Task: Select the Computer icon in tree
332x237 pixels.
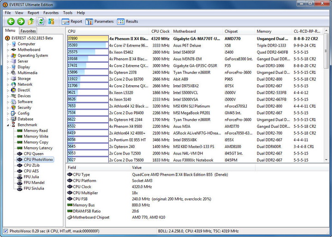Action: click(x=13, y=44)
